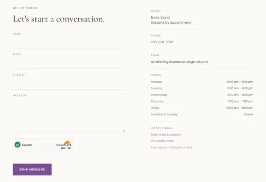This screenshot has height=182, width=266.
Task: Open the Life coach intake form
Action: [x=162, y=141]
